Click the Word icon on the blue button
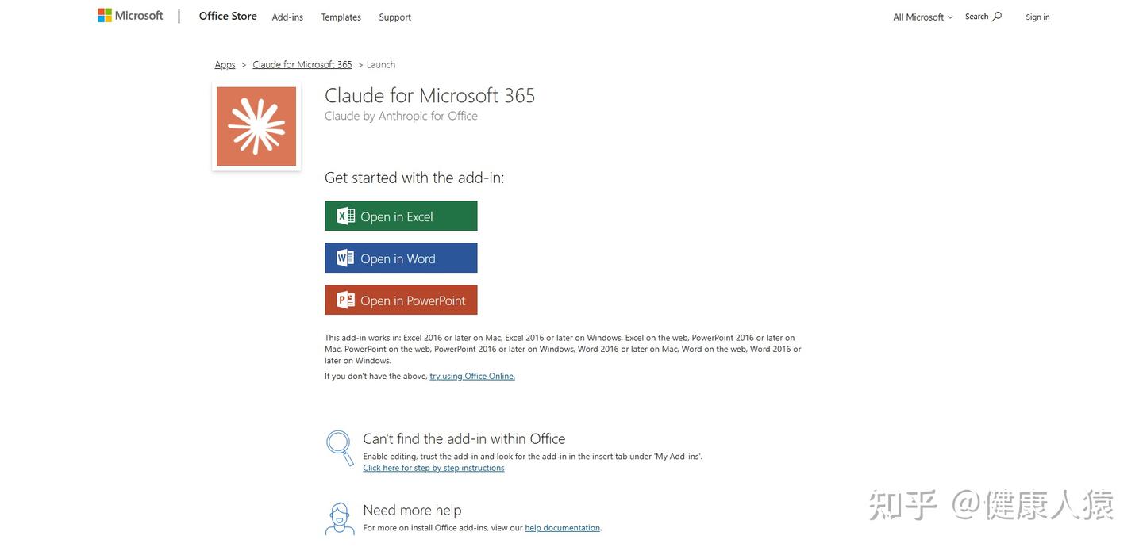Screen dimensions: 1143x551 coord(345,258)
